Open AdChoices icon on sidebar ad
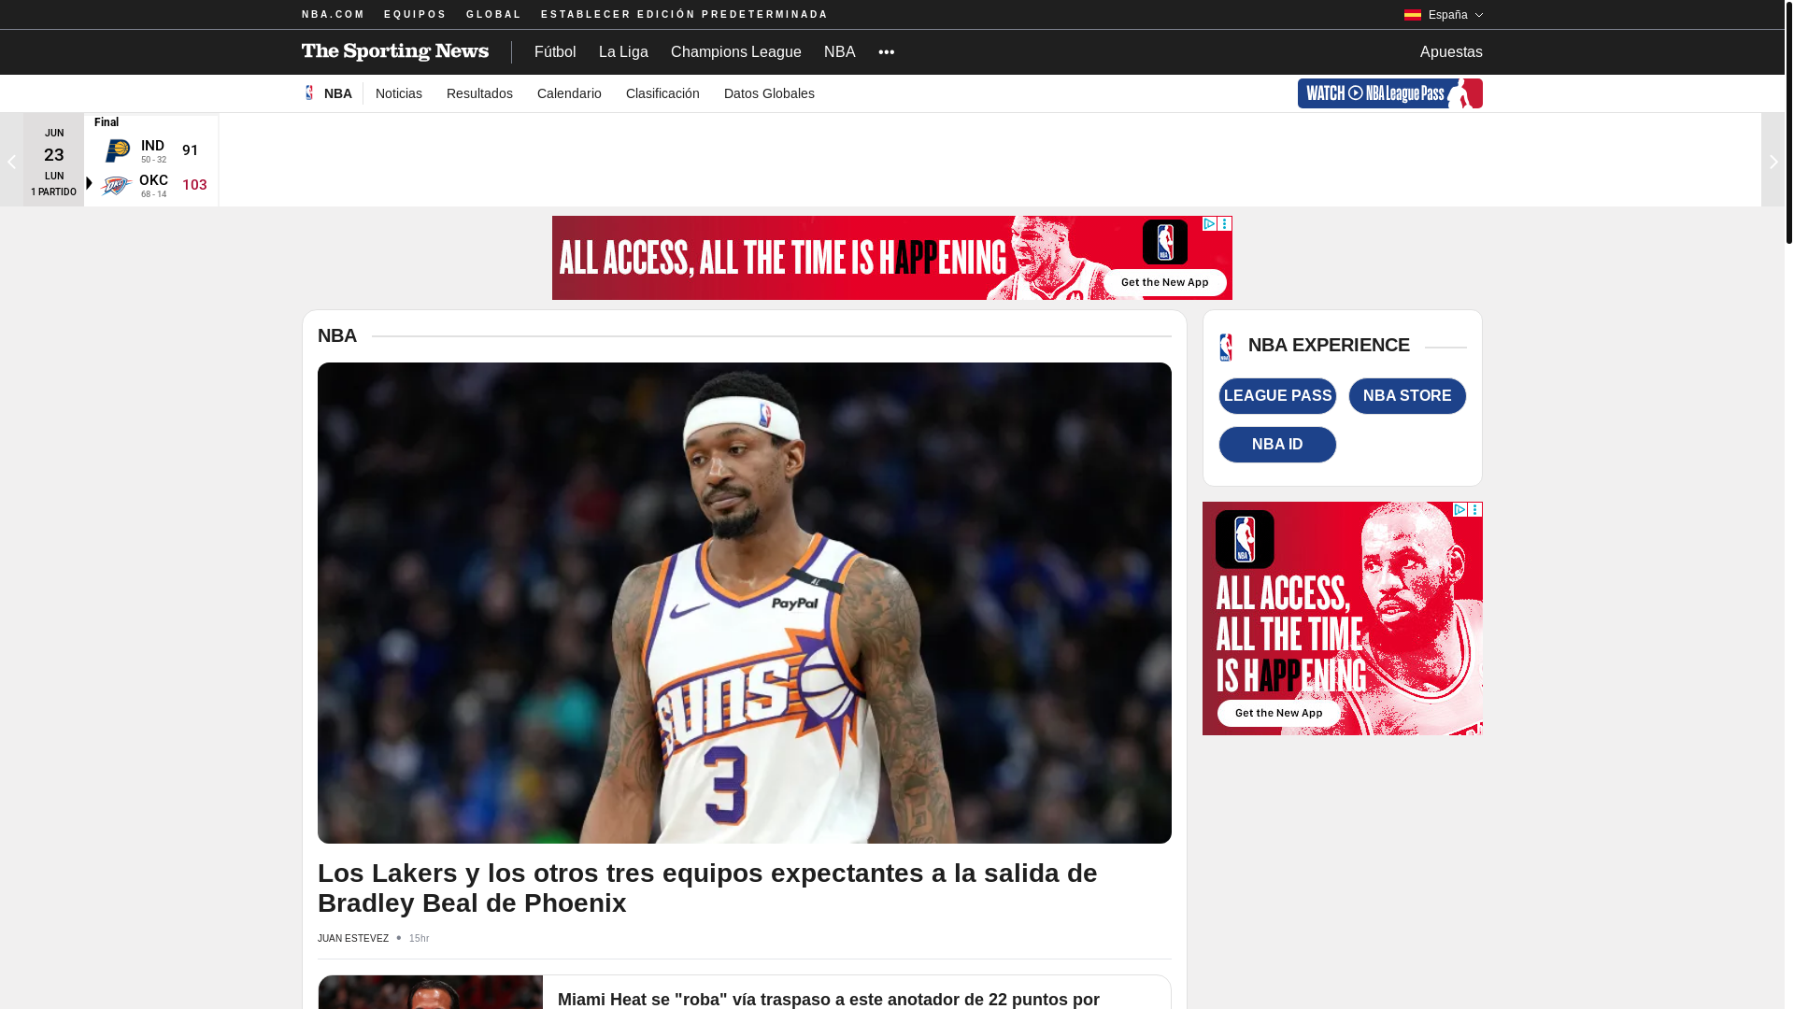This screenshot has width=1794, height=1009. click(1459, 510)
